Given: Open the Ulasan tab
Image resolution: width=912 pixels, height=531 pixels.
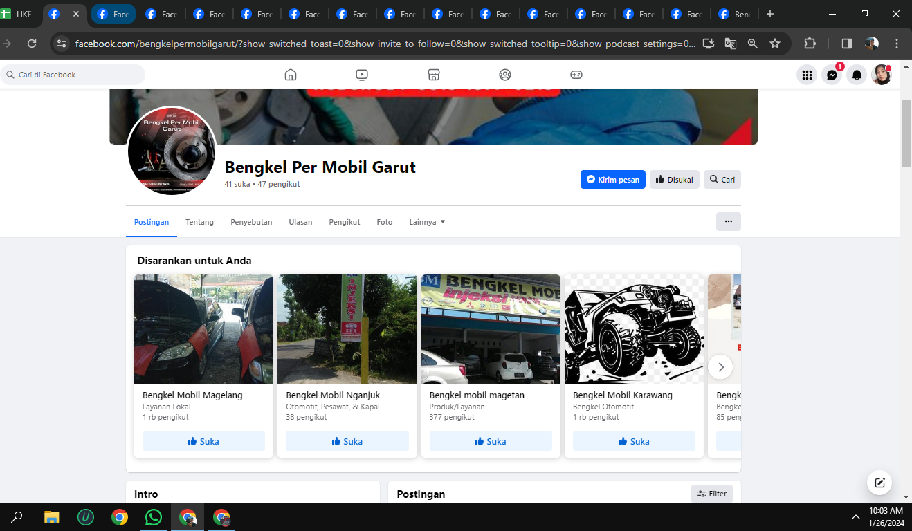Looking at the screenshot, I should (x=300, y=222).
